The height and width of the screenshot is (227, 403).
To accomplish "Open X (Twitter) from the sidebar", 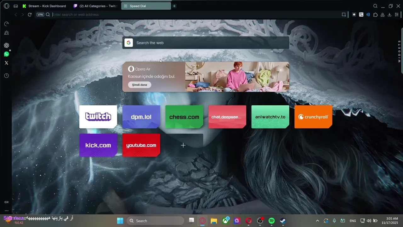I will [x=6, y=63].
